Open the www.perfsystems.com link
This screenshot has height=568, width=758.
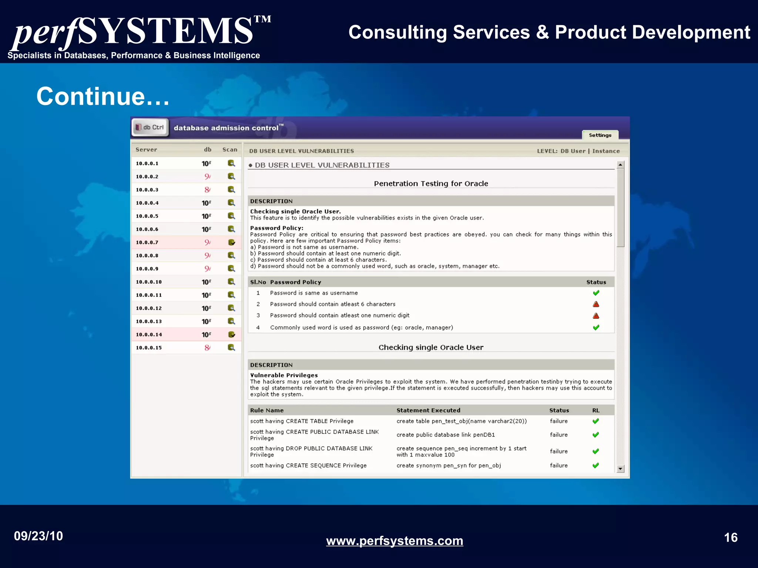395,541
